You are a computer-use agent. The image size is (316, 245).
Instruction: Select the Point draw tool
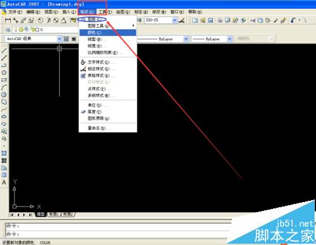[4, 146]
